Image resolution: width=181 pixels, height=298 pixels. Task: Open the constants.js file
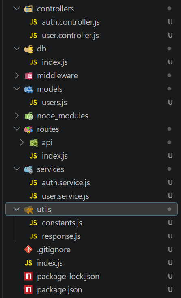(62, 223)
